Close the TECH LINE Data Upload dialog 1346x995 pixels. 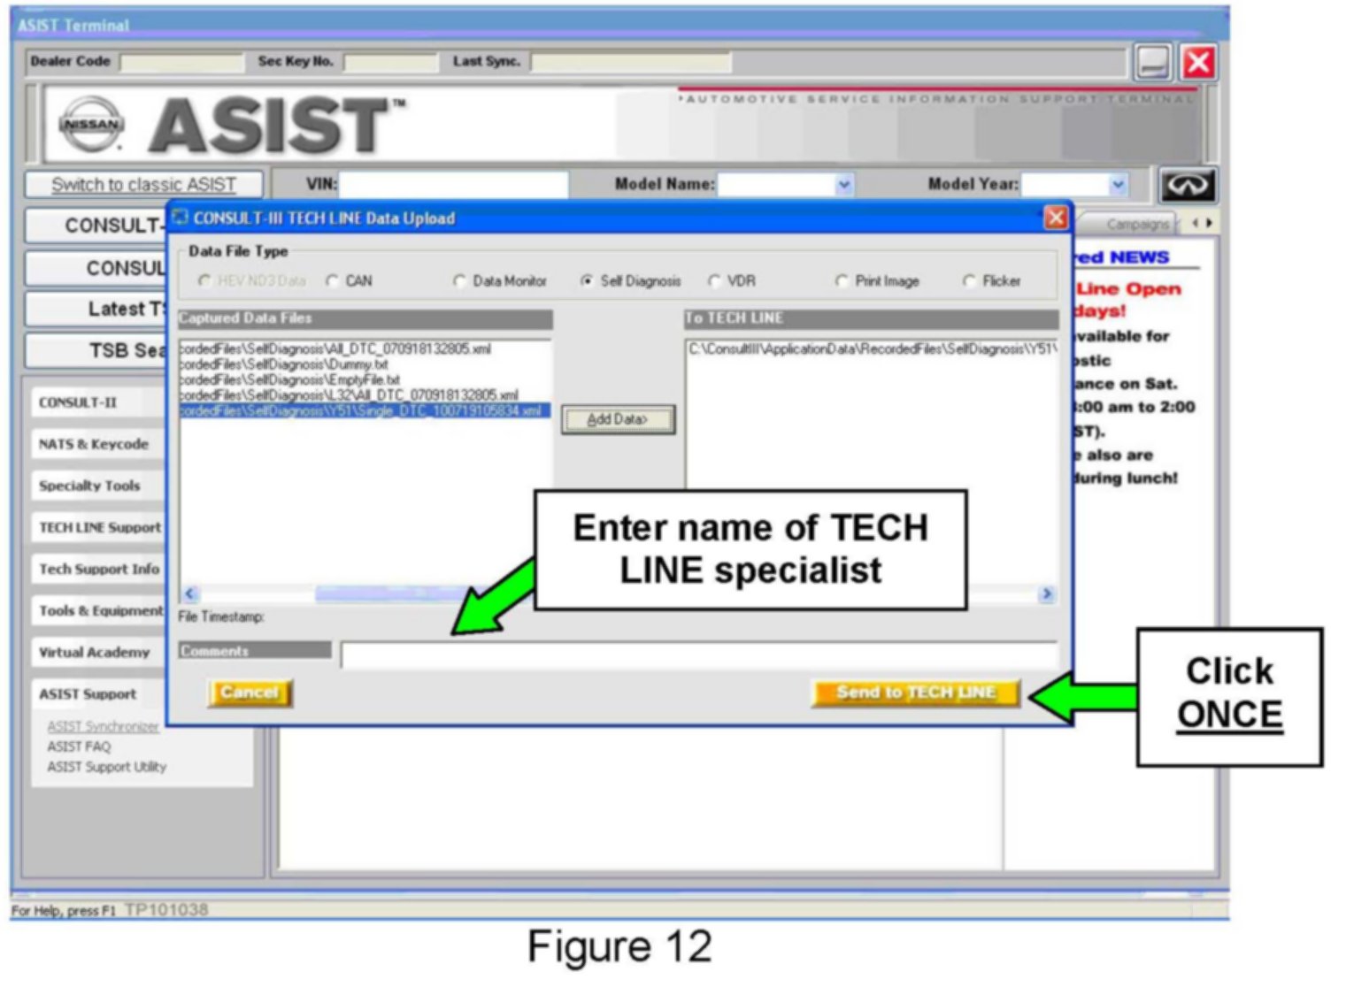(x=1055, y=218)
